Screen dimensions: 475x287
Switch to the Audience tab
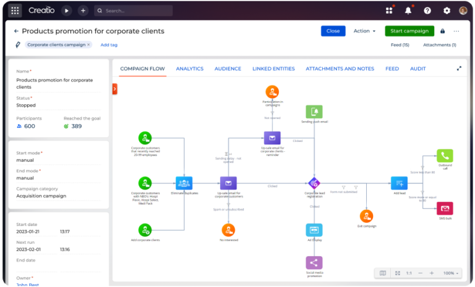click(228, 69)
